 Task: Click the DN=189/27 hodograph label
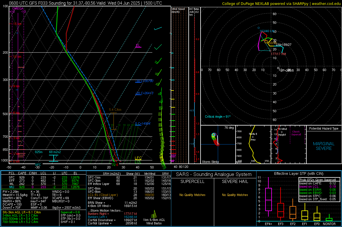point(283,45)
